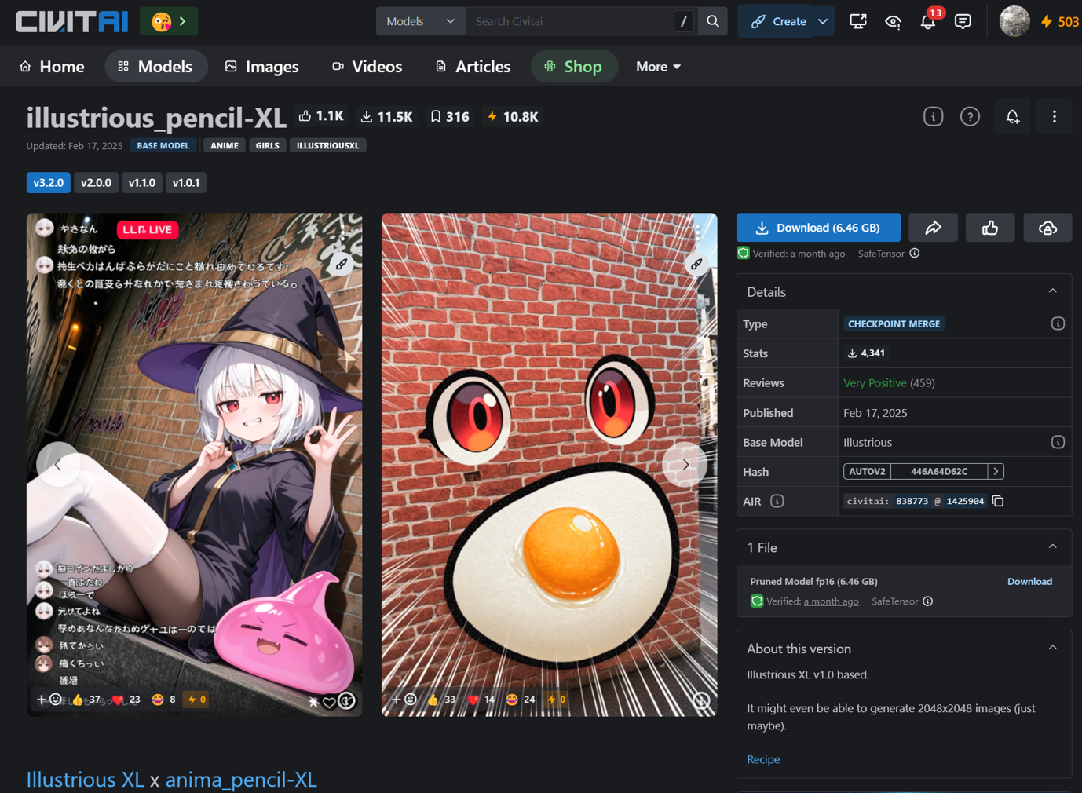
Task: Click the model Buzz tips count 10.8K
Action: 513,117
